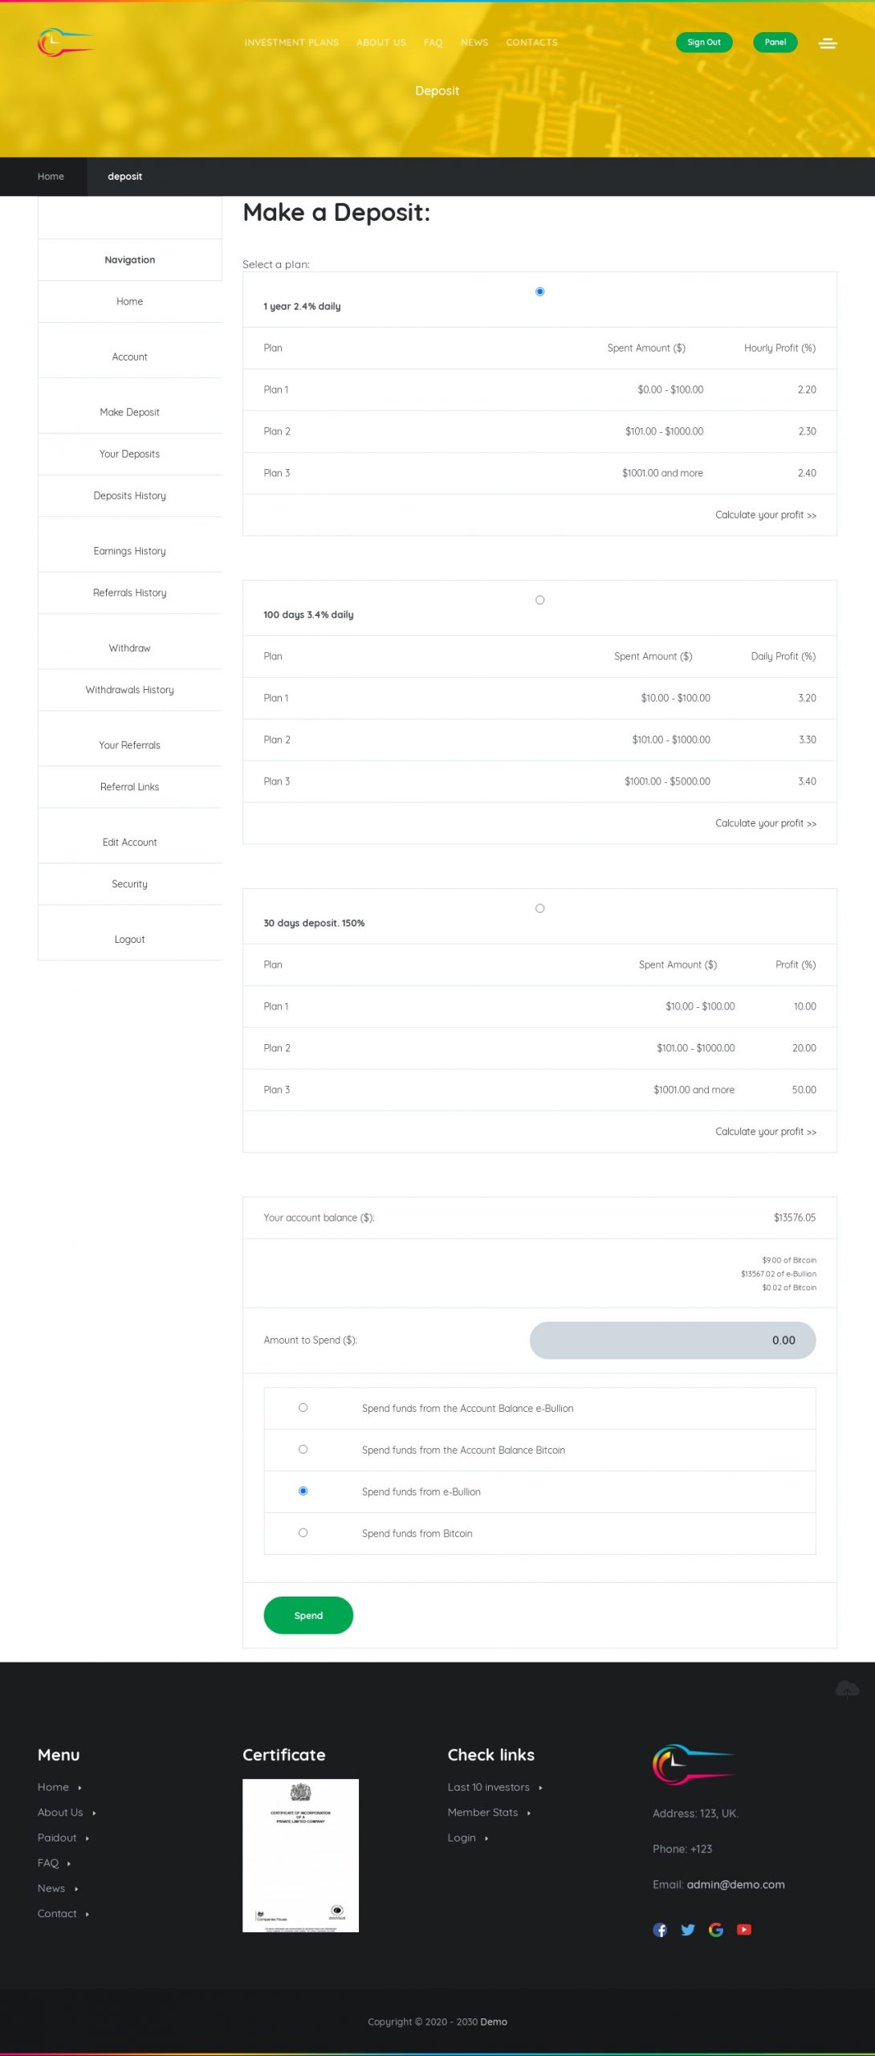Open the Google social icon

click(x=716, y=1930)
